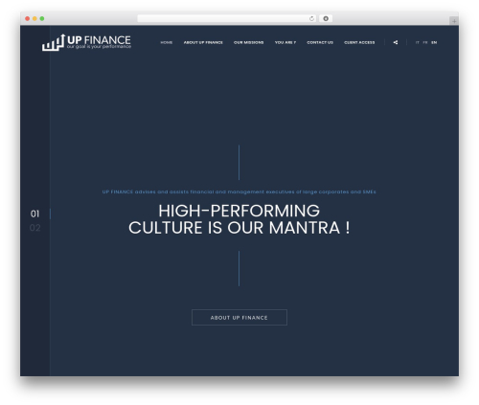Click the UP FINANCE logo

pos(86,42)
